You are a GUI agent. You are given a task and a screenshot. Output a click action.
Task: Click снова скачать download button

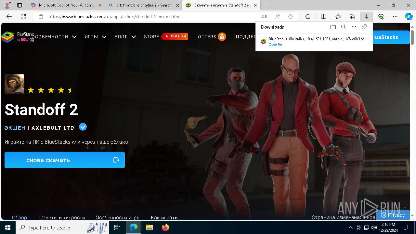tap(65, 160)
